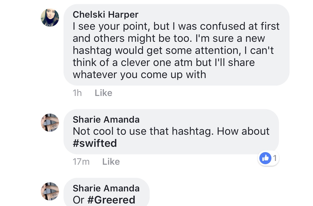The height and width of the screenshot is (206, 313).
Task: Select Chelski Harper's comment bubble
Action: click(x=176, y=45)
